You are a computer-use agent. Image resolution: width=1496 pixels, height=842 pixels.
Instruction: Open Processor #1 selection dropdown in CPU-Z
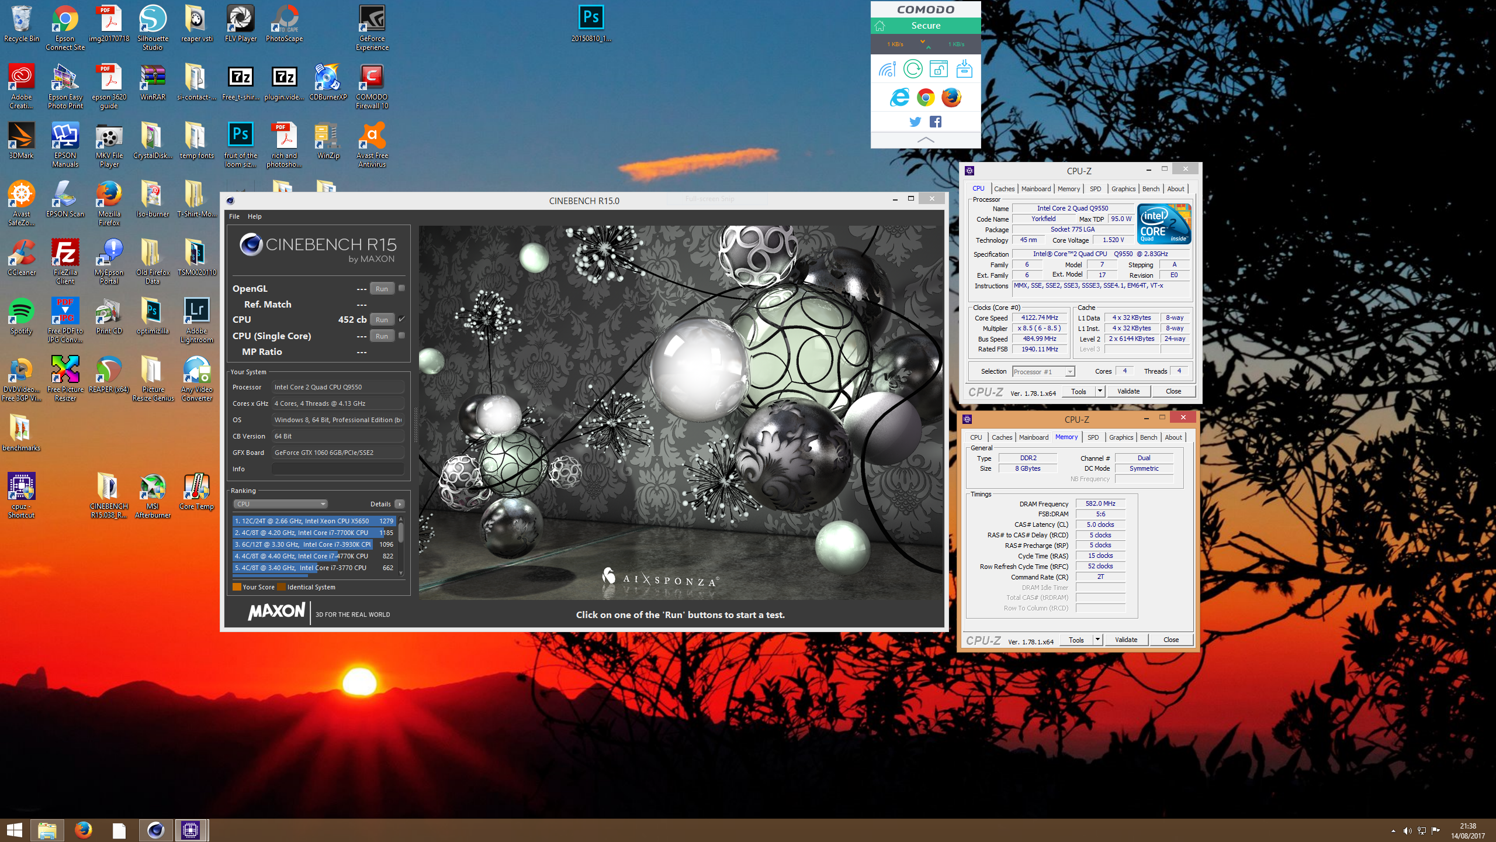1043,372
